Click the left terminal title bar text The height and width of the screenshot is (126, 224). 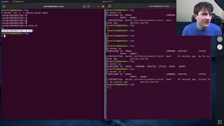click(54, 6)
